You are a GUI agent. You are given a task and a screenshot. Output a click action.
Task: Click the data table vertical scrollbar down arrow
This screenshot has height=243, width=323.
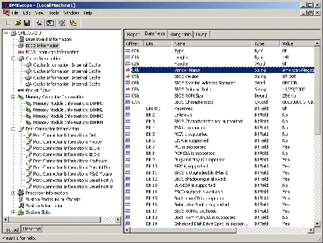pos(317,223)
